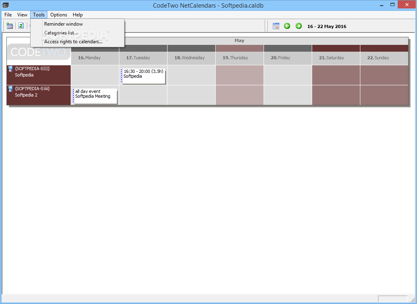Screen dimensions: 417x304
Task: Select the Softpedia calendar row label
Action: point(39,75)
